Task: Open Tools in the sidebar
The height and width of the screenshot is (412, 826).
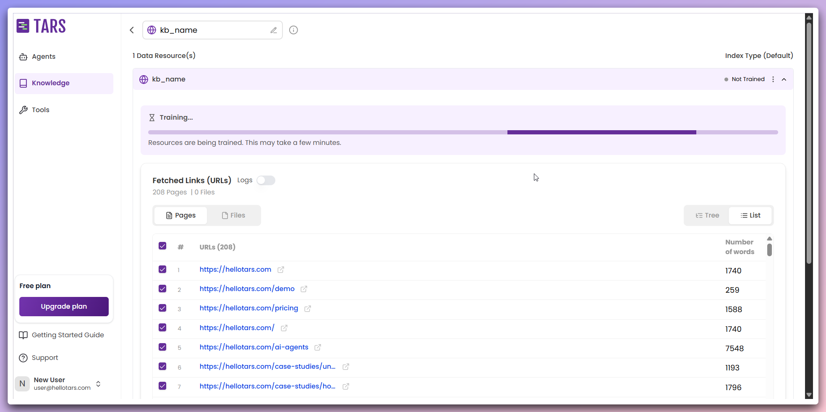Action: pos(64,110)
